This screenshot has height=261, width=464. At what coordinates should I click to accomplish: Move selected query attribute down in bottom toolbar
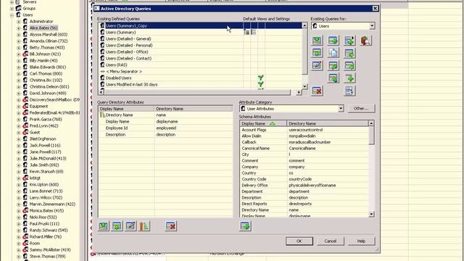[117, 226]
